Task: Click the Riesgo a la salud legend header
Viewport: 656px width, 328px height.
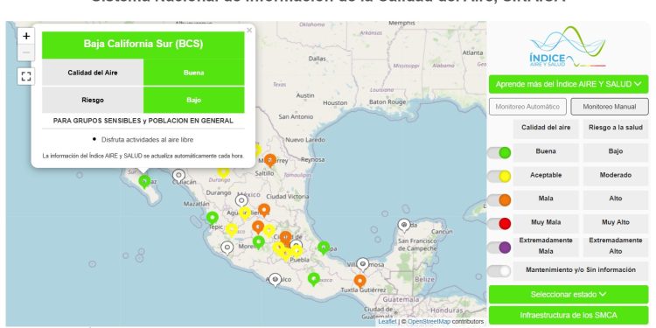Action: pyautogui.click(x=616, y=128)
